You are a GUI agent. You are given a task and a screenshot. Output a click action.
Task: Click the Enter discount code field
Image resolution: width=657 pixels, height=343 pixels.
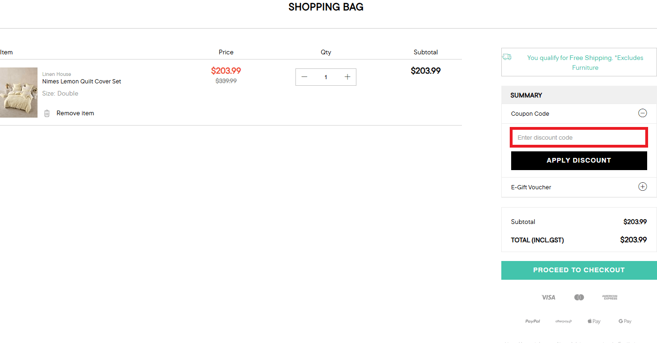pyautogui.click(x=579, y=137)
